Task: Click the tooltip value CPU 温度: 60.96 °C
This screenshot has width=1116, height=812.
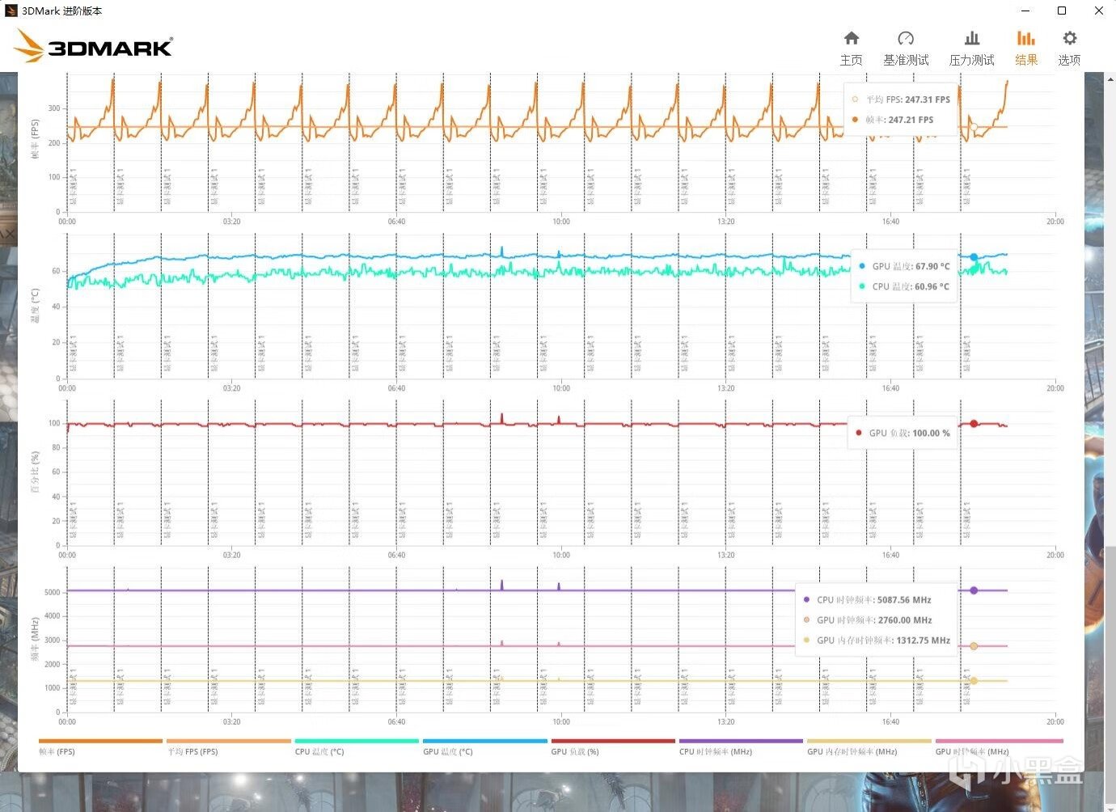Action: [x=911, y=286]
